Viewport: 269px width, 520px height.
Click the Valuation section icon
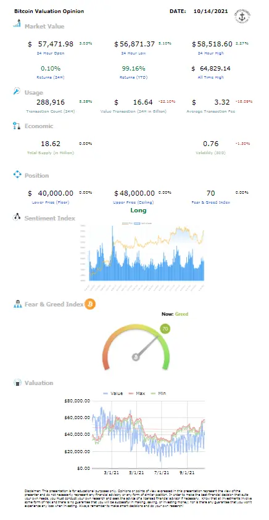[17, 383]
